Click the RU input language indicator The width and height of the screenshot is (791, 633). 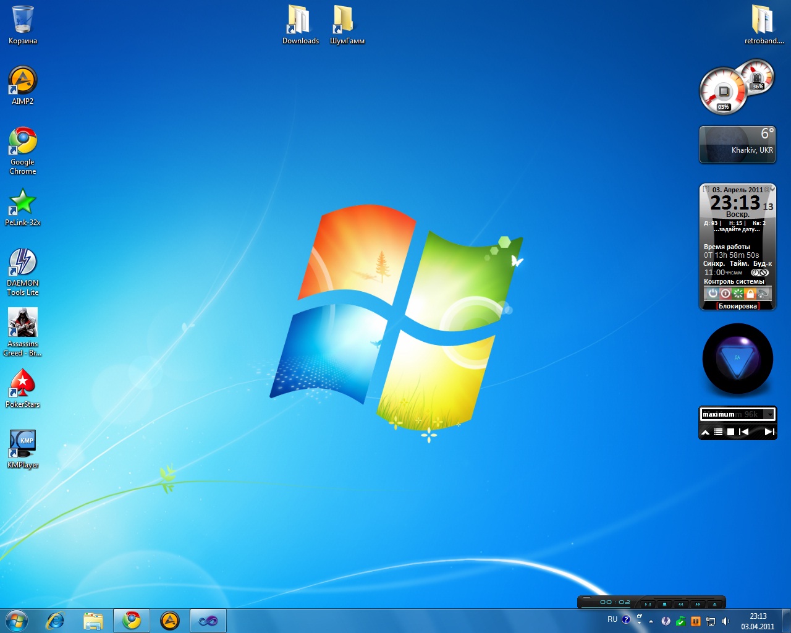(612, 619)
